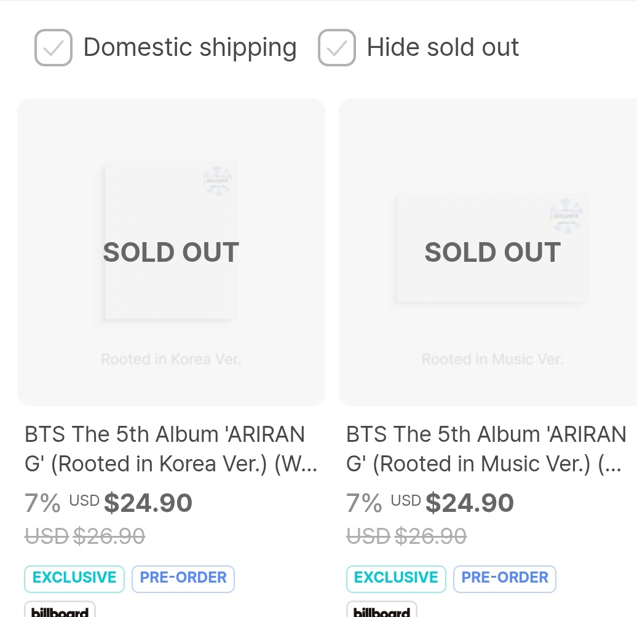Screen dimensions: 637x617
Task: Click the Hide sold out label text
Action: pos(443,47)
